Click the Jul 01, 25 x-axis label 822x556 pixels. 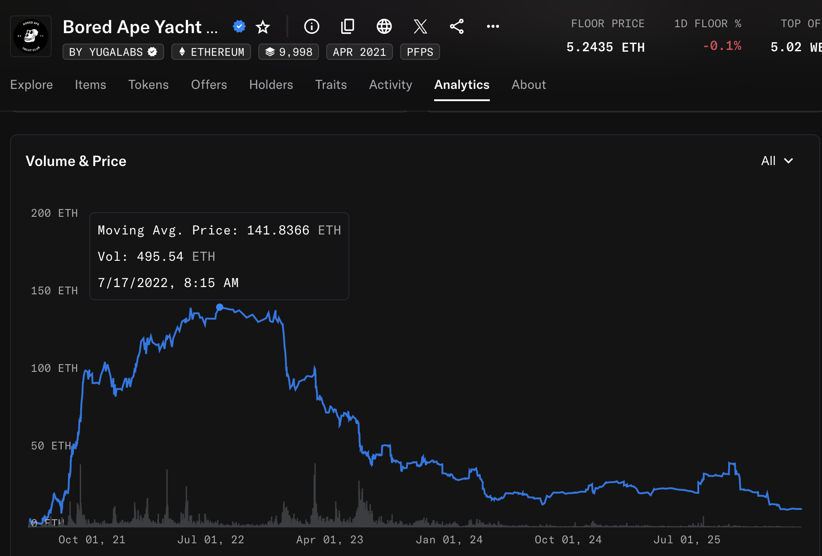click(x=687, y=540)
